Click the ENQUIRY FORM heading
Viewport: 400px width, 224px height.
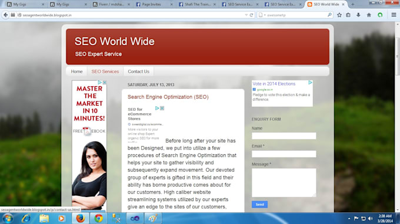[266, 119]
